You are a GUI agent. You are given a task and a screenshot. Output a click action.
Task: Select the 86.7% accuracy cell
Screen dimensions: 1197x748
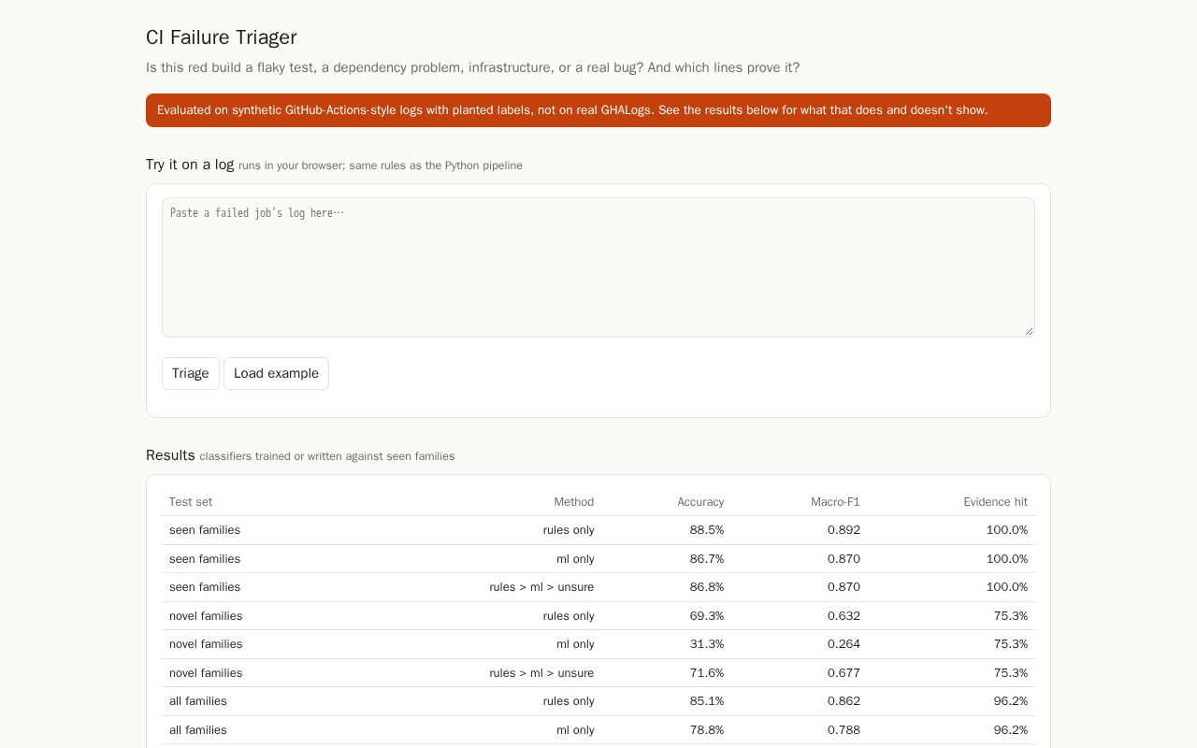[x=707, y=559]
